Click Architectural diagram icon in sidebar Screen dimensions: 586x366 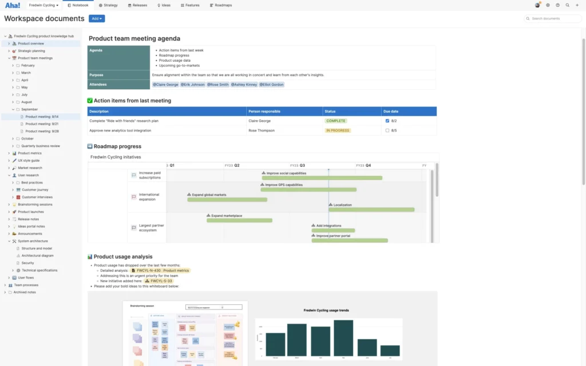[x=18, y=256]
